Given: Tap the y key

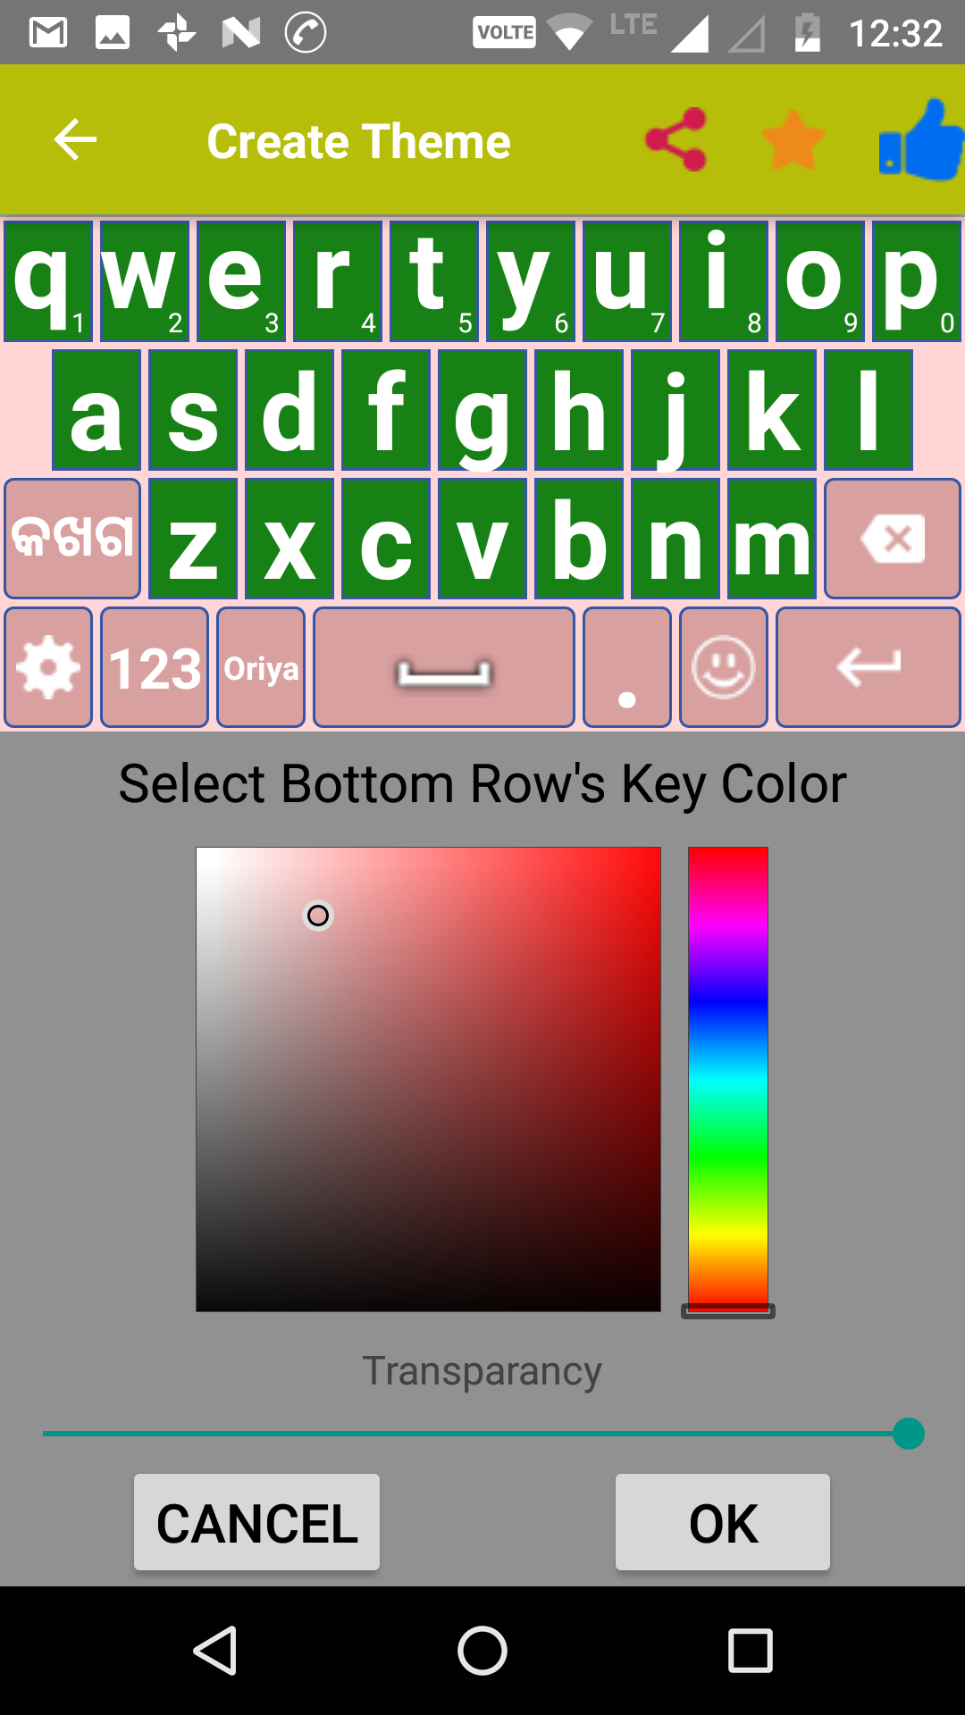Looking at the screenshot, I should pos(531,281).
